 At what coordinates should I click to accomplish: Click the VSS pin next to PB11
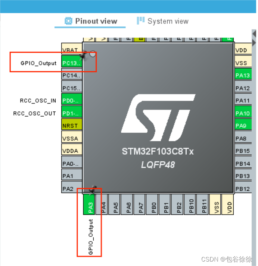point(215,205)
